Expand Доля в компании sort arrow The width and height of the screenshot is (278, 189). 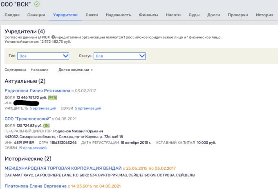click(92, 70)
